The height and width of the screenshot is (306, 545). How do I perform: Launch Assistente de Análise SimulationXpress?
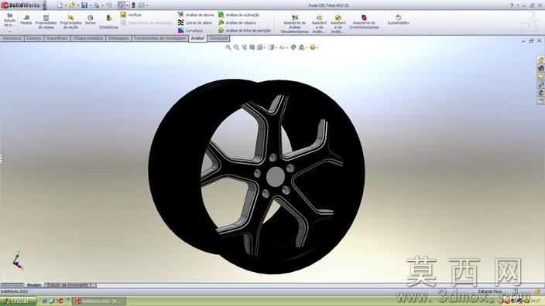pos(295,24)
